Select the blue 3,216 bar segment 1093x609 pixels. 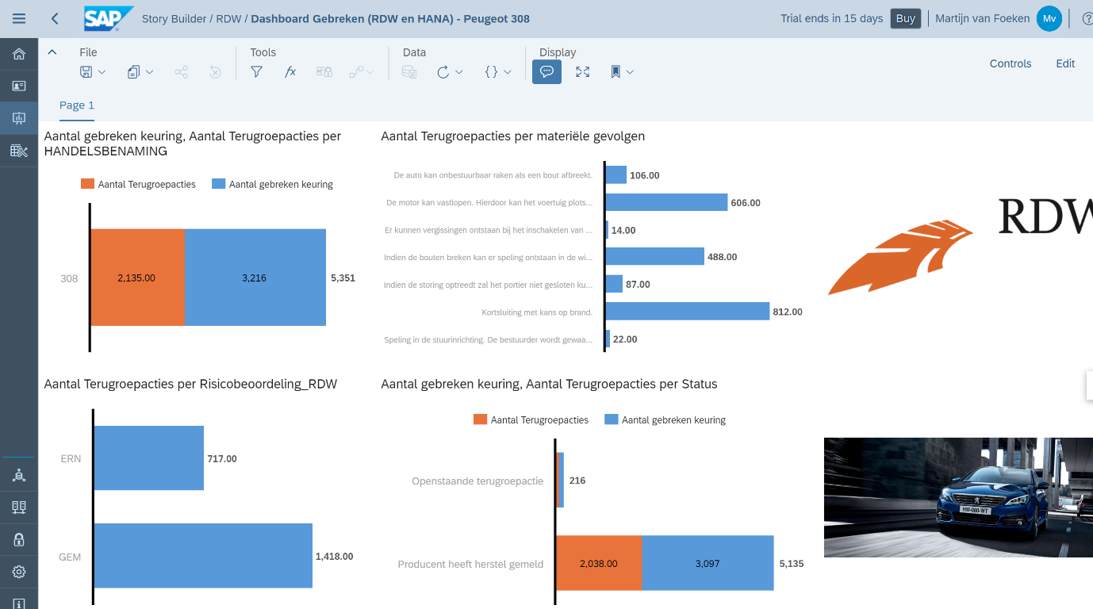click(255, 278)
